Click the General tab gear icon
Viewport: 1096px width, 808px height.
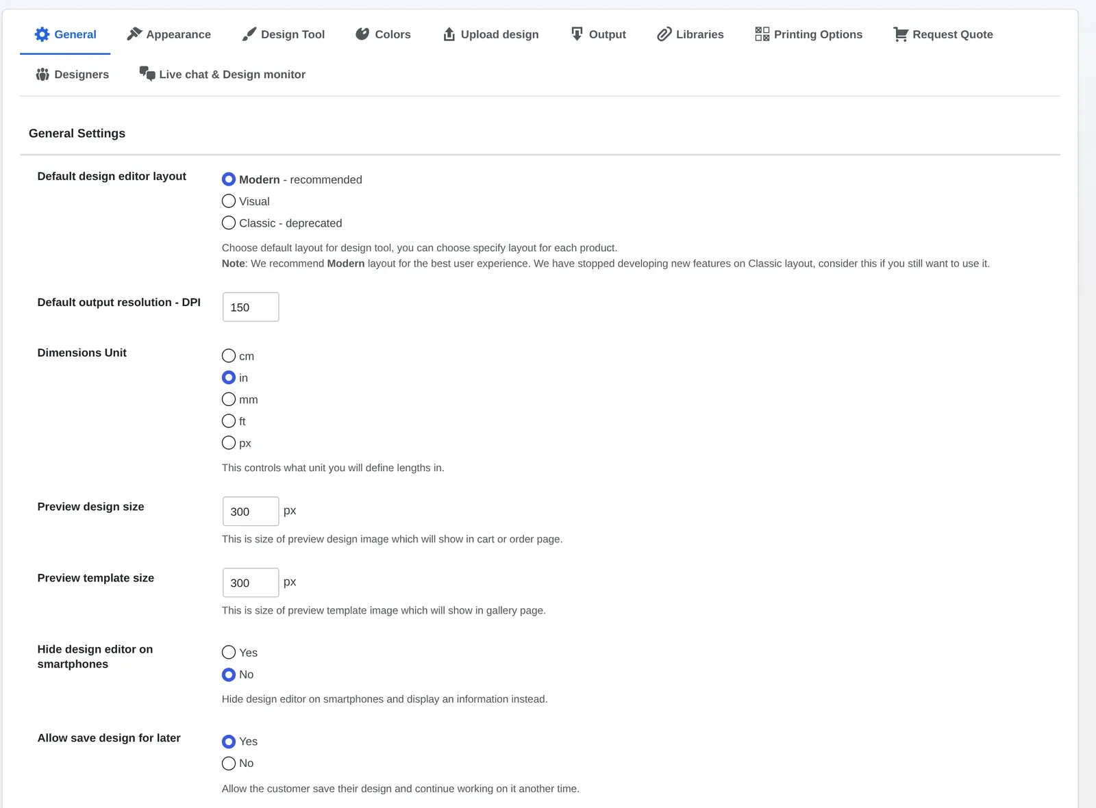pyautogui.click(x=42, y=34)
